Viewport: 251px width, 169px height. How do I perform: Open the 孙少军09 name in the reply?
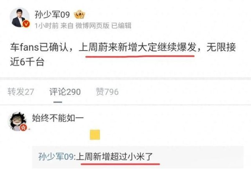(x=56, y=156)
